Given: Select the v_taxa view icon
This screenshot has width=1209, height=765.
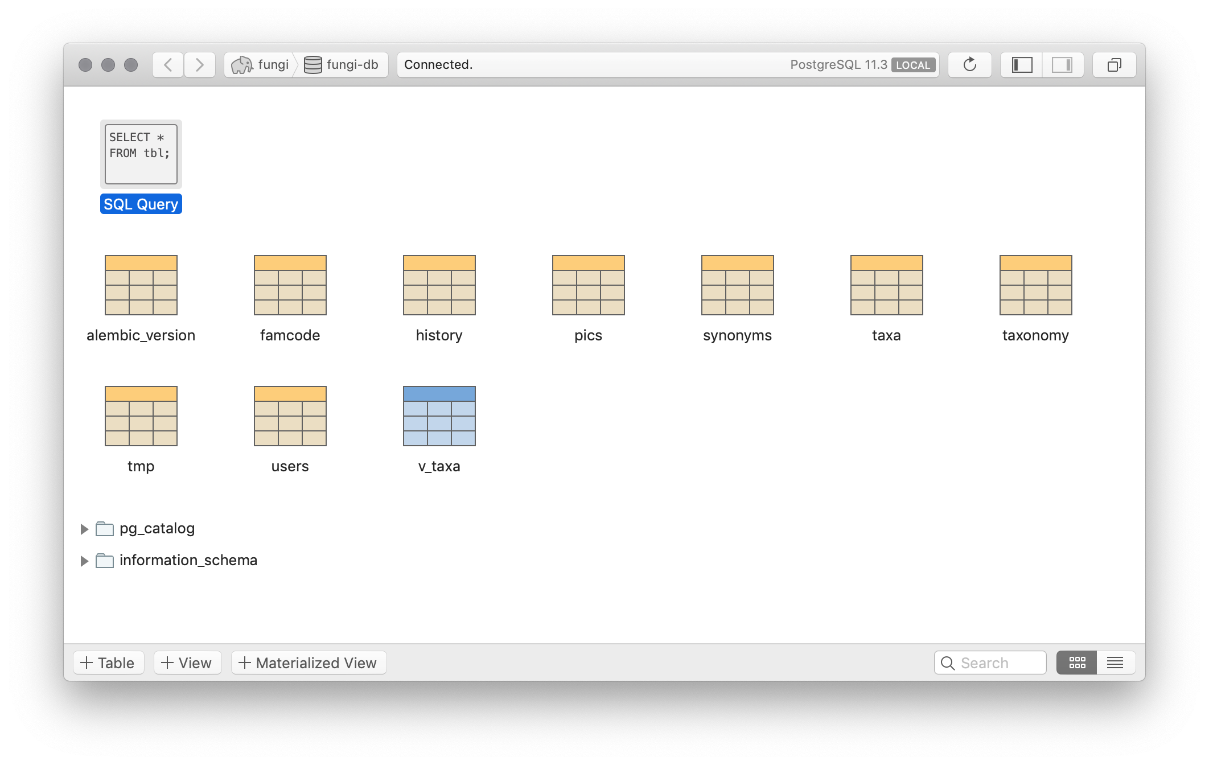Looking at the screenshot, I should [x=439, y=416].
